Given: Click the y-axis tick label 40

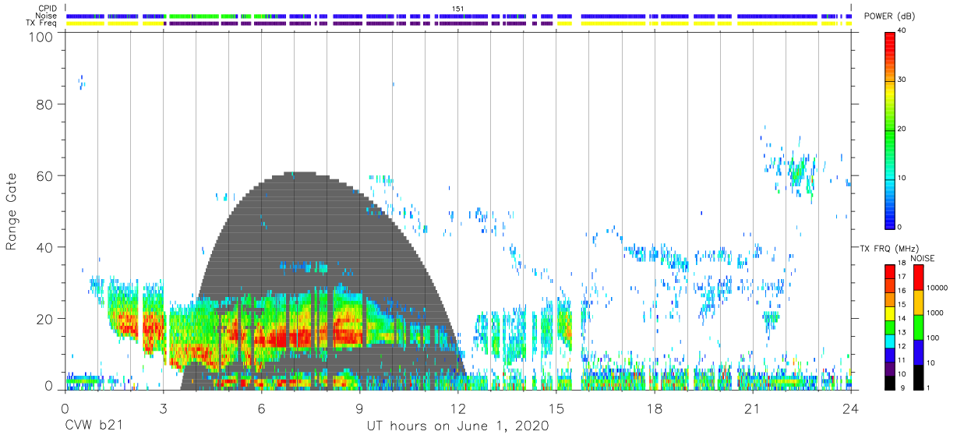Looking at the screenshot, I should coord(44,247).
